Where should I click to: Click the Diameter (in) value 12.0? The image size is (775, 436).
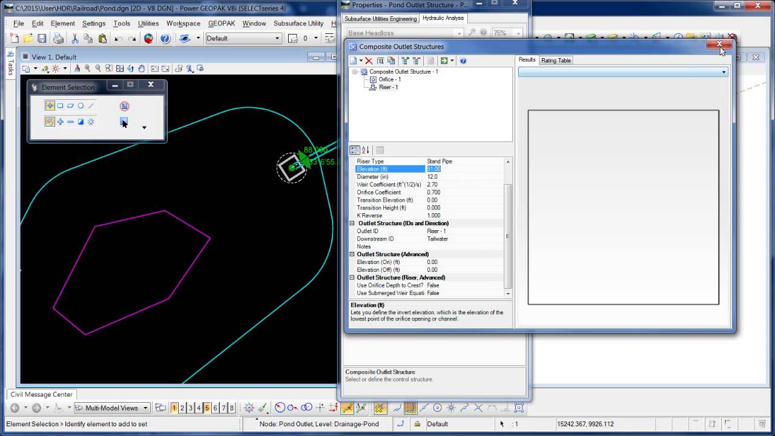[x=464, y=177]
